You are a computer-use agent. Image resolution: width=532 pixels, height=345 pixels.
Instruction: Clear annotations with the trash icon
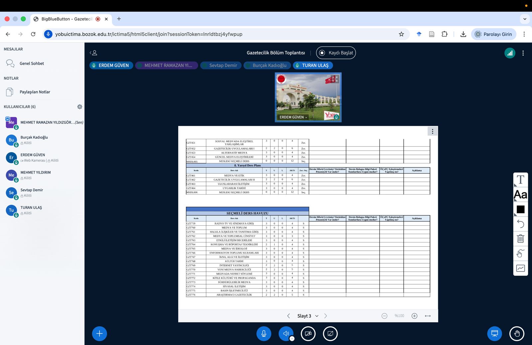point(520,238)
